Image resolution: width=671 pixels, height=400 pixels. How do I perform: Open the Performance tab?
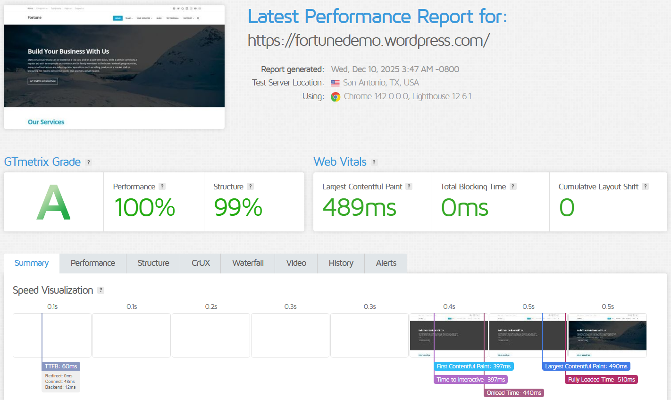tap(93, 263)
